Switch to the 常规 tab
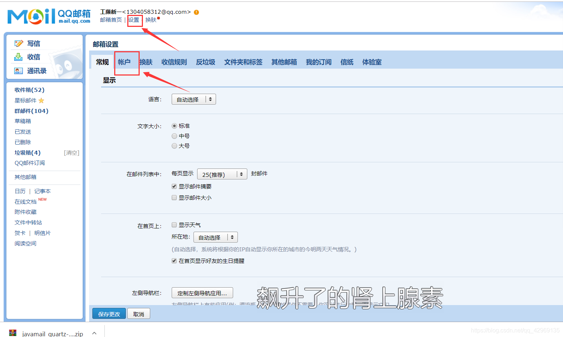 (x=102, y=62)
